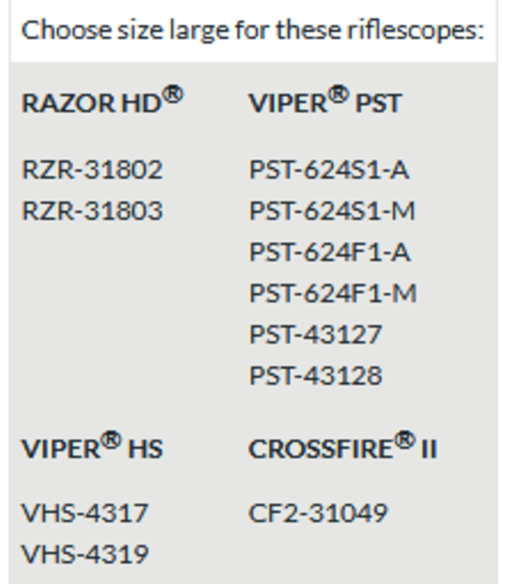Select model RZR-31803
This screenshot has width=506, height=584.
click(92, 211)
